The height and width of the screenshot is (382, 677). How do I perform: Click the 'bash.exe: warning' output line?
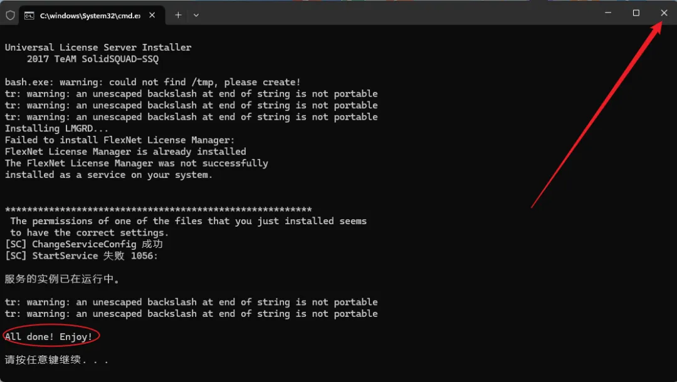pyautogui.click(x=152, y=83)
